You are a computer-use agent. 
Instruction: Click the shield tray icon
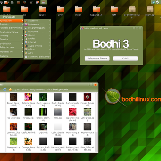[x=157, y=2]
